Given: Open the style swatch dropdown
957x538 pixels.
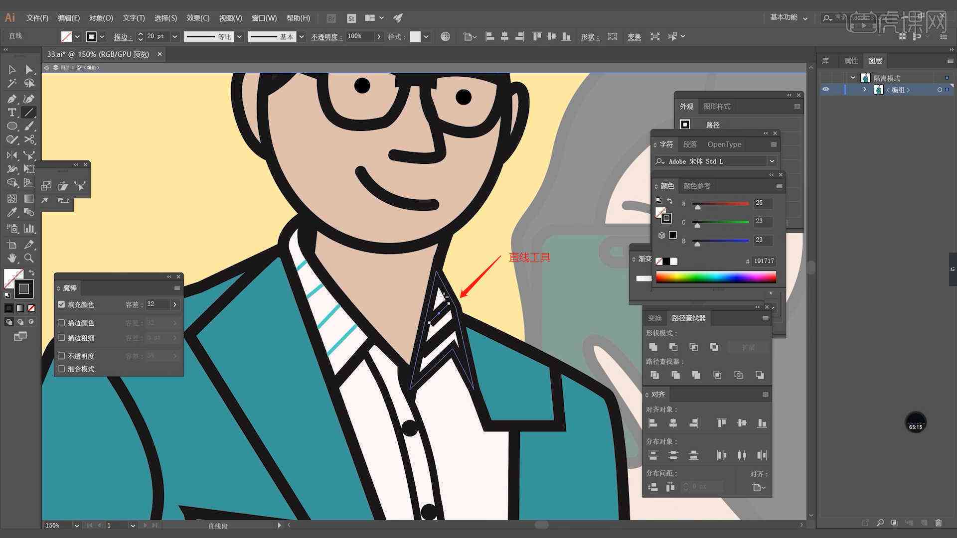Looking at the screenshot, I should click(427, 36).
